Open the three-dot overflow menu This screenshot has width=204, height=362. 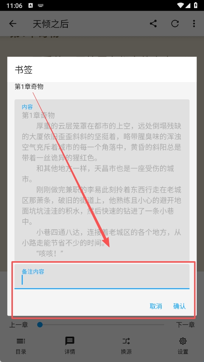(x=194, y=24)
